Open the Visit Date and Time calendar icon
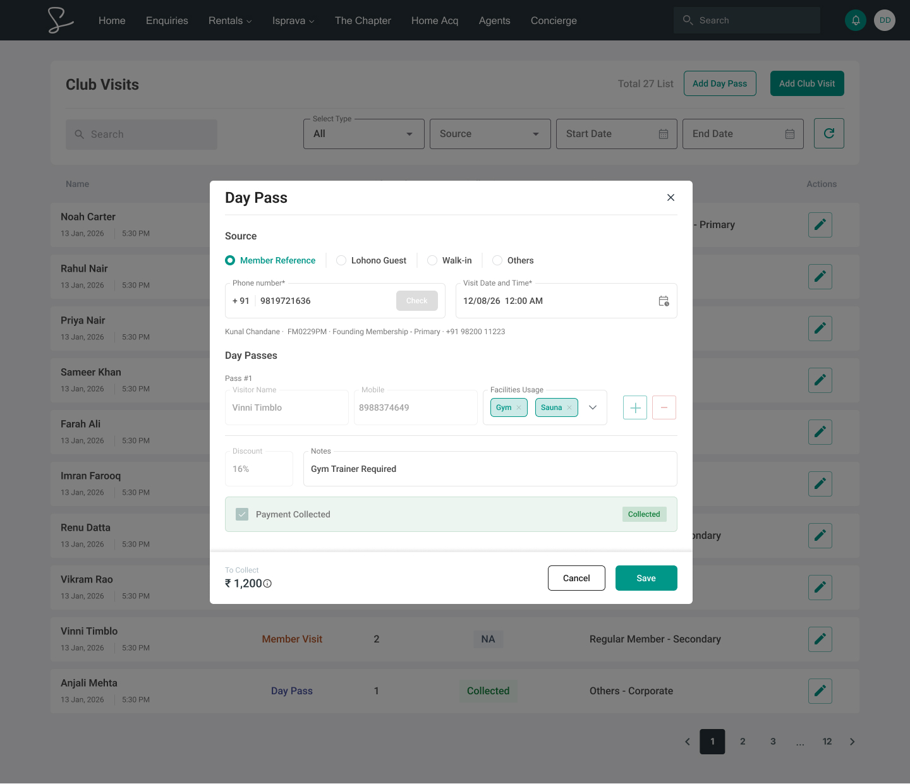Image resolution: width=910 pixels, height=784 pixels. [664, 301]
